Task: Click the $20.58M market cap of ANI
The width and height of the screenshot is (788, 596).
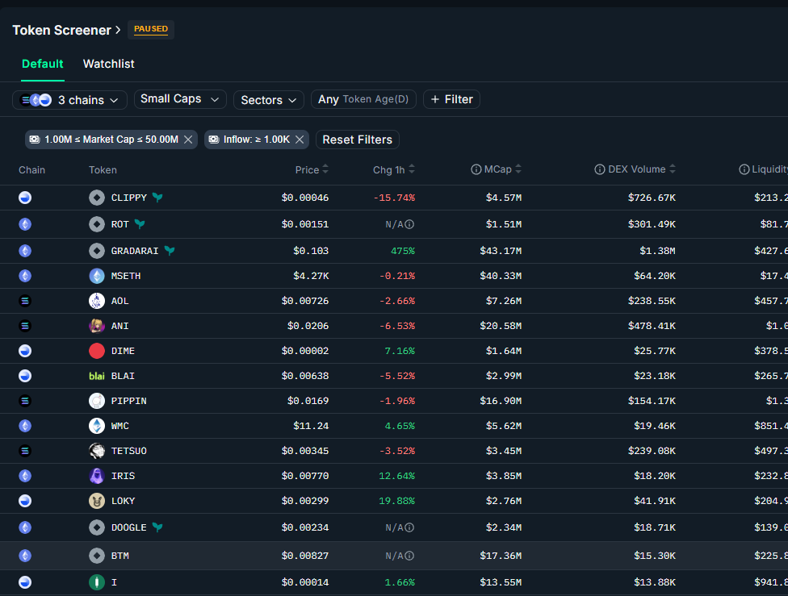Action: click(x=501, y=326)
